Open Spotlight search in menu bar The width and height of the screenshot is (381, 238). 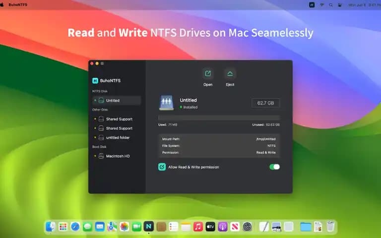click(x=331, y=5)
